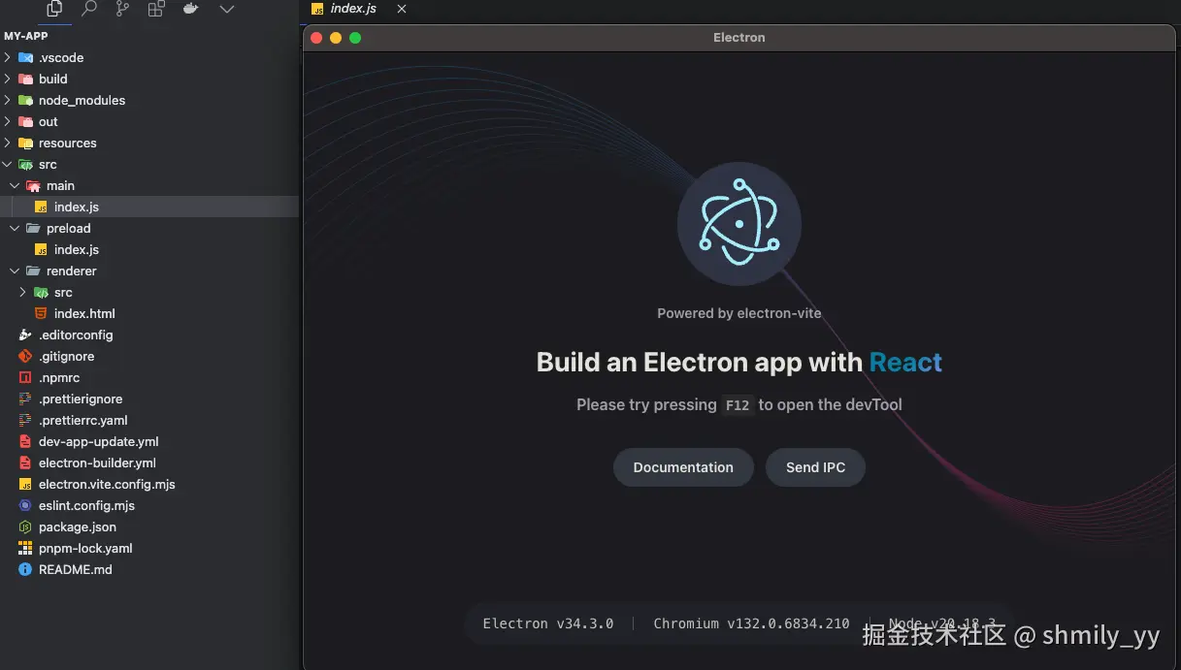Image resolution: width=1181 pixels, height=670 pixels.
Task: Select the README.md file name
Action: coord(76,569)
